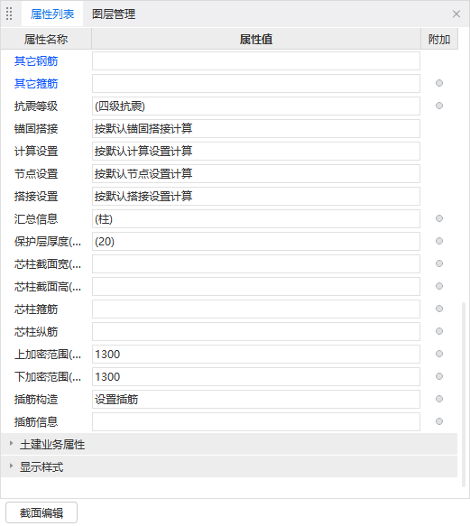Click the 芯柱箍筋 value field

coord(256,309)
